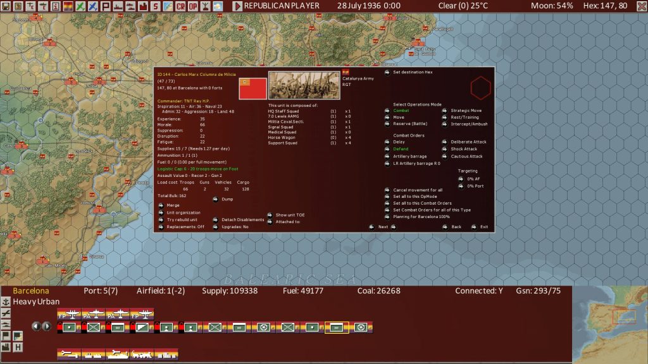Click Set destination Hex
The width and height of the screenshot is (648, 364).
pyautogui.click(x=387, y=72)
